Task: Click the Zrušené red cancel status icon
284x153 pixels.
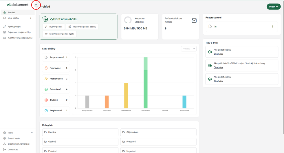Action: click(46, 100)
